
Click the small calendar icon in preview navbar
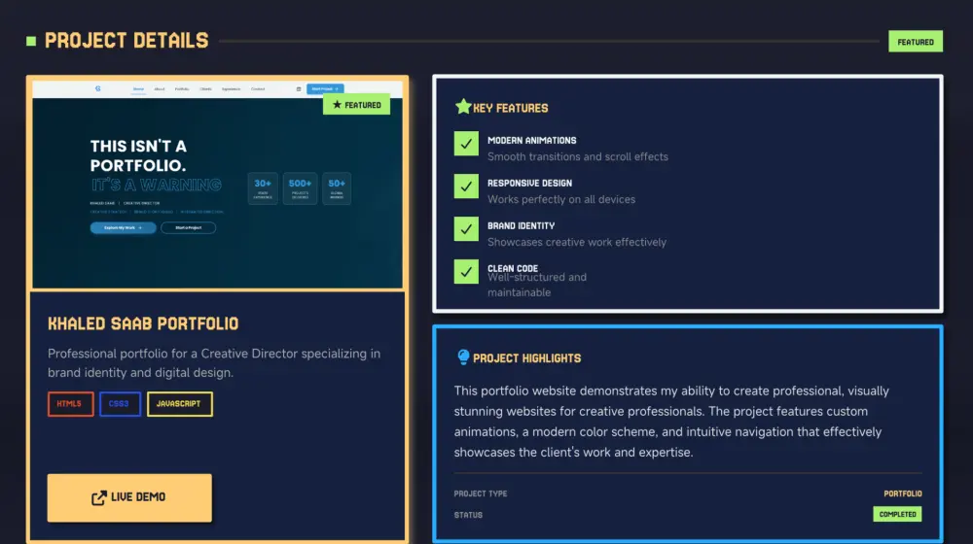[x=299, y=88]
